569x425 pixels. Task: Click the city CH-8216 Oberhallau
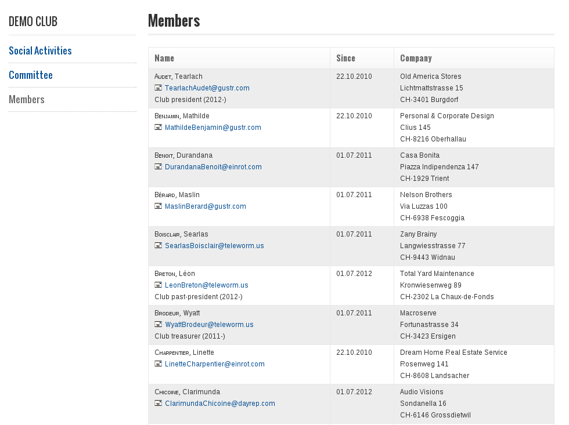pos(433,139)
